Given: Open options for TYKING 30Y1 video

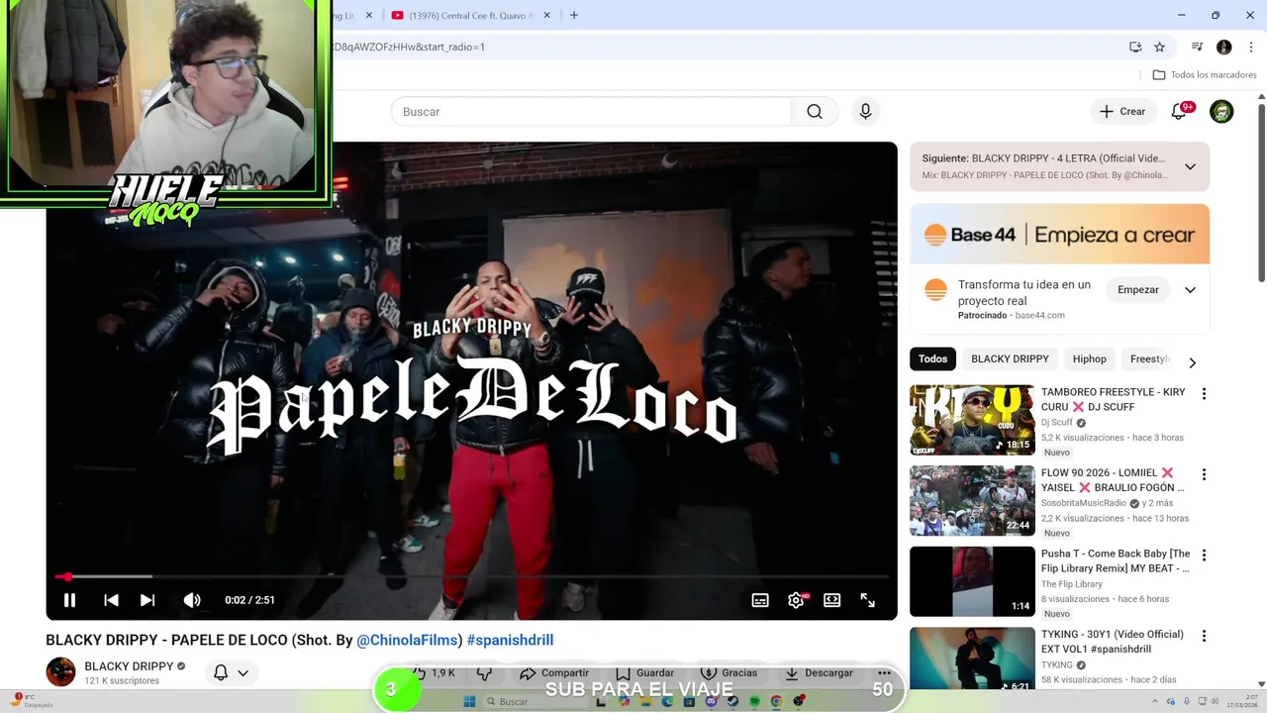Looking at the screenshot, I should point(1204,636).
